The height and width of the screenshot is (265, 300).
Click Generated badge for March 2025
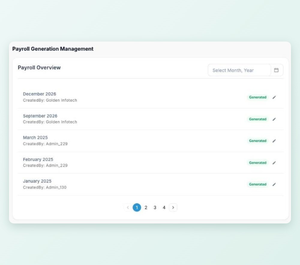pos(257,141)
